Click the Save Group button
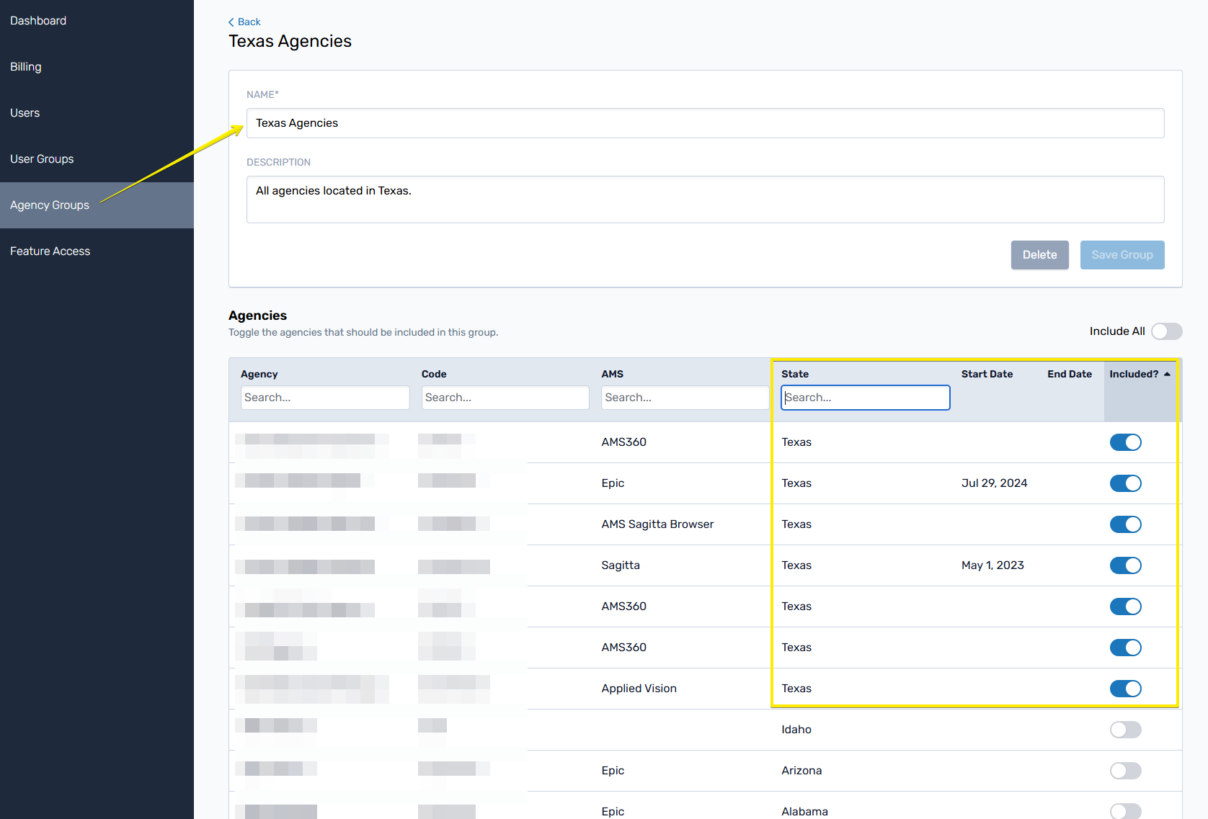Screen dimensions: 1208x819 click(1122, 255)
